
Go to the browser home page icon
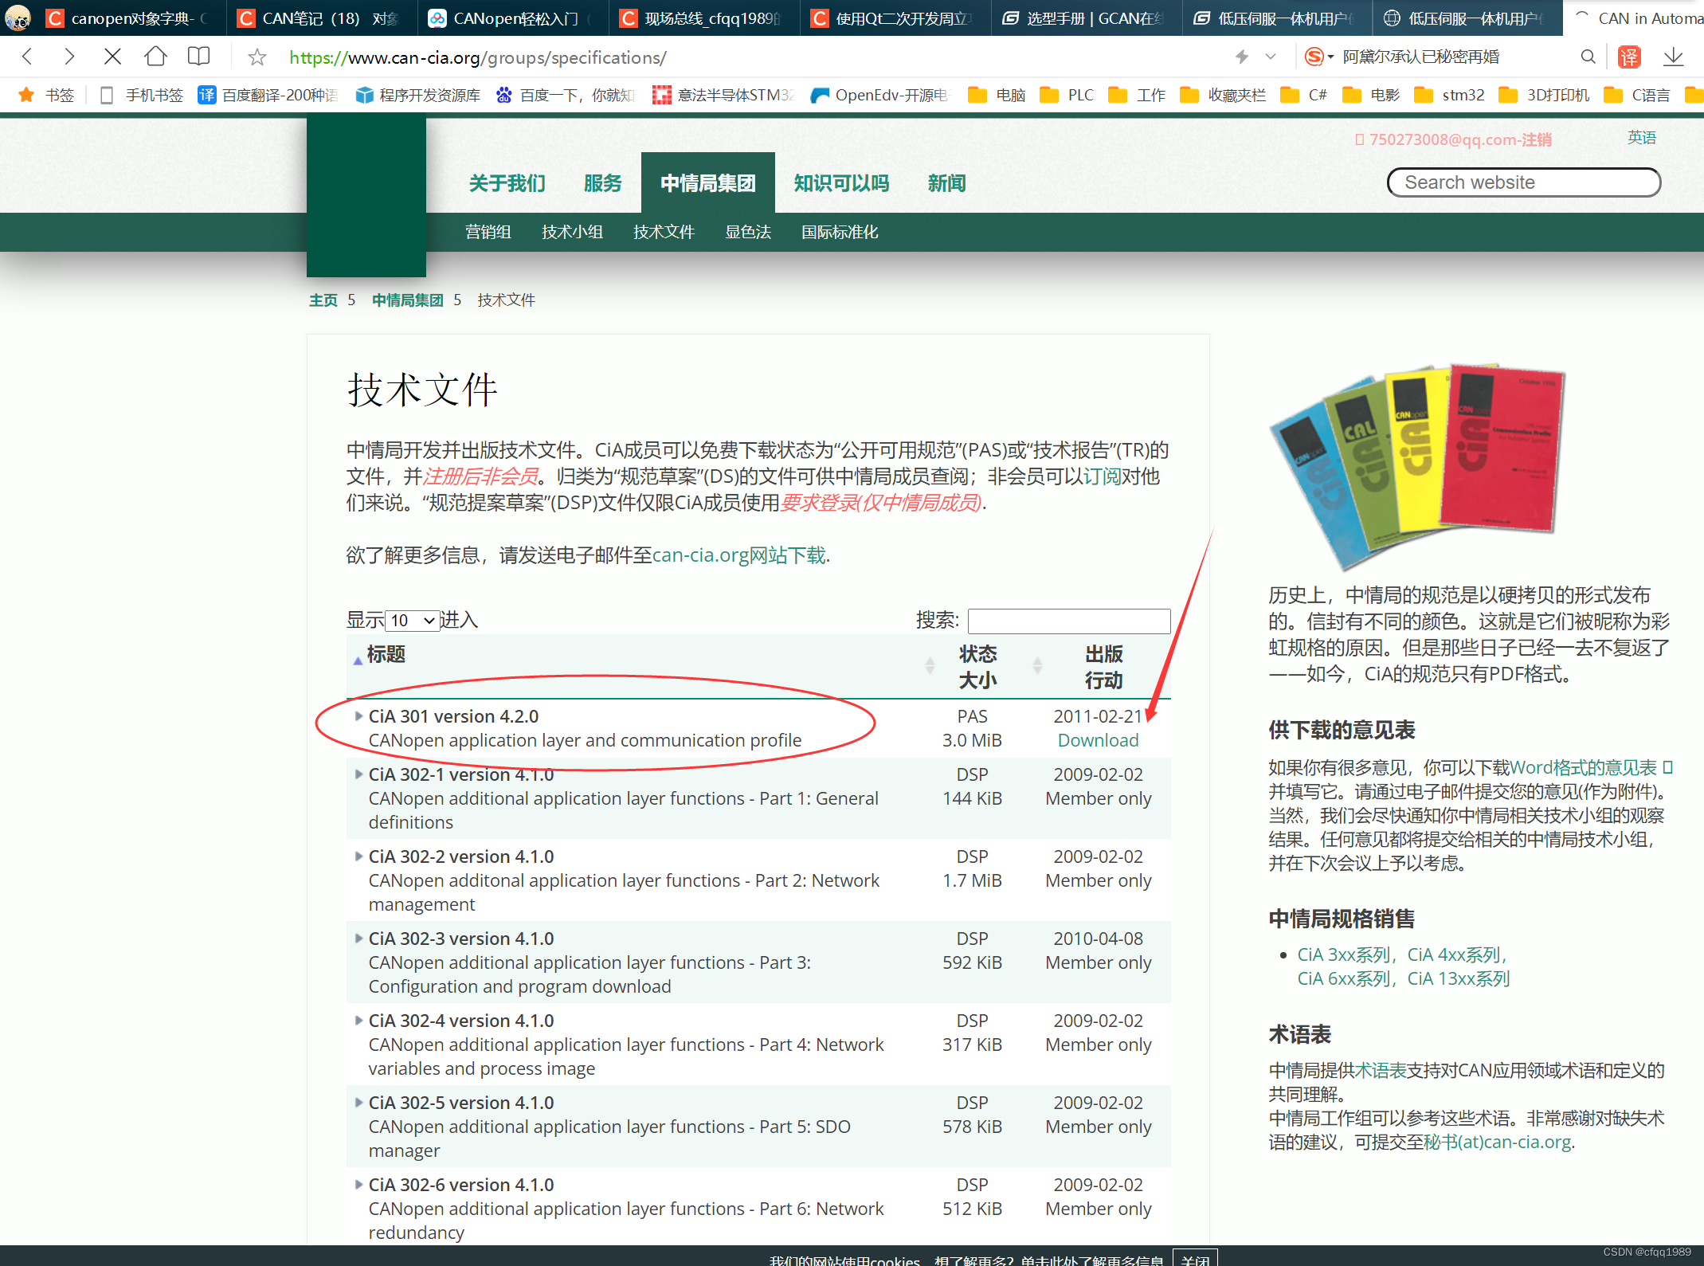click(x=155, y=57)
